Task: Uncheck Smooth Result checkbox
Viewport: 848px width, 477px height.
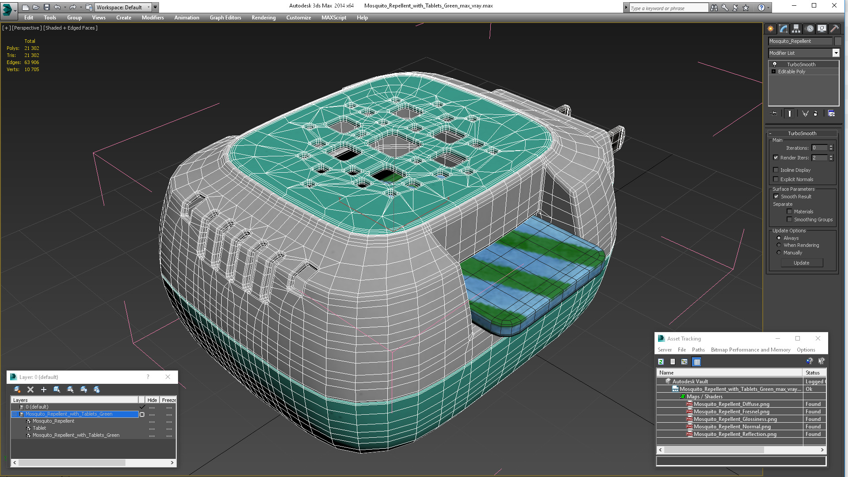Action: tap(776, 197)
